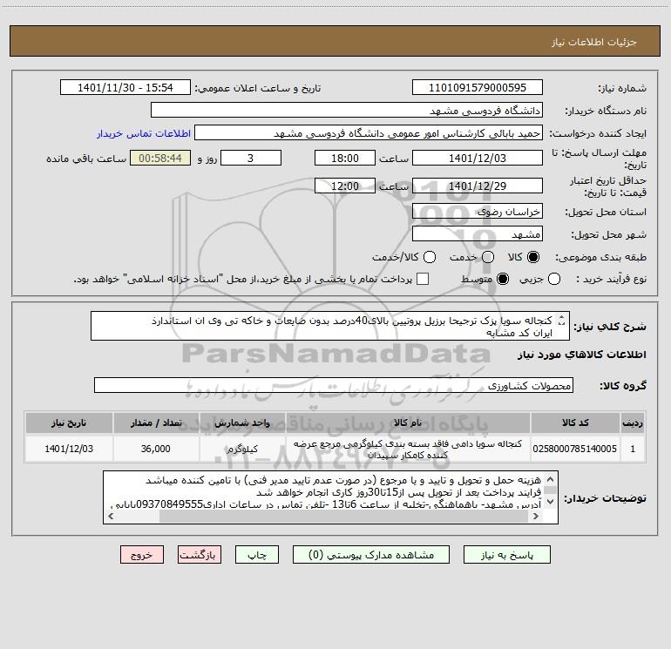Click the ردیف column header
The width and height of the screenshot is (671, 649).
[633, 423]
